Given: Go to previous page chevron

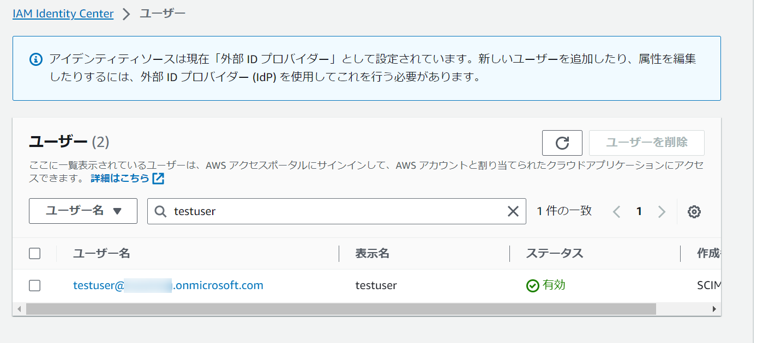Looking at the screenshot, I should point(616,211).
